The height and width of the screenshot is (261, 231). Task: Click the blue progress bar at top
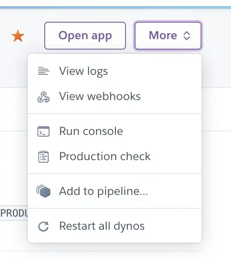[x=115, y=7]
